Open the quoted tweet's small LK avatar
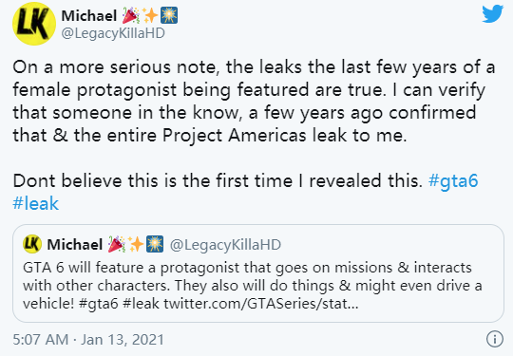This screenshot has width=513, height=356. coord(32,244)
